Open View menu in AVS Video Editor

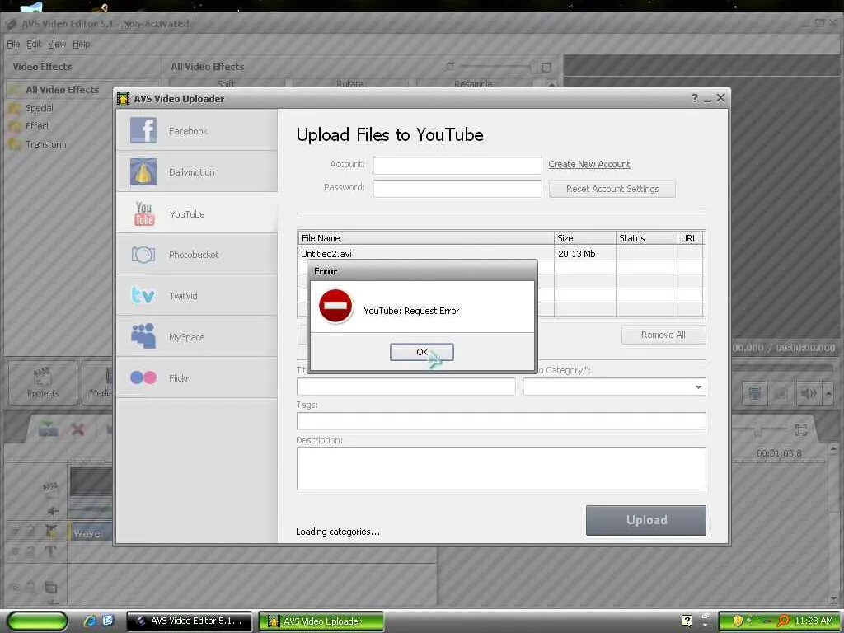click(57, 45)
